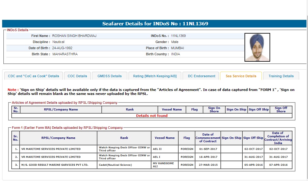
Task: Select the Sea Service Details tab
Action: click(241, 76)
